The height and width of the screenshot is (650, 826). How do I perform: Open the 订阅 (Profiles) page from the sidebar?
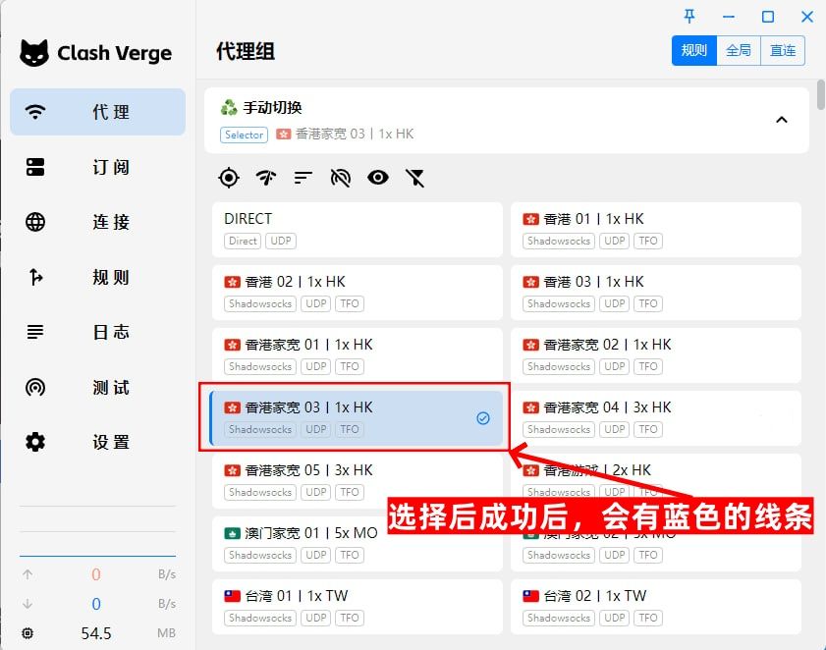[x=97, y=167]
